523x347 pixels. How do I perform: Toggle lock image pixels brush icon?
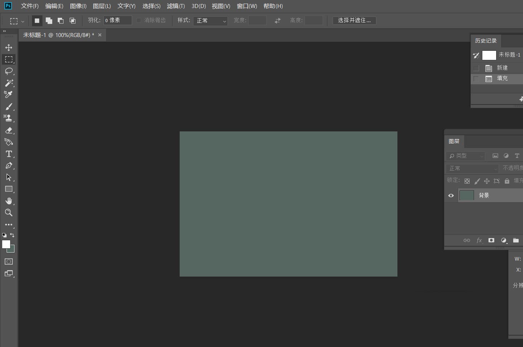click(477, 181)
